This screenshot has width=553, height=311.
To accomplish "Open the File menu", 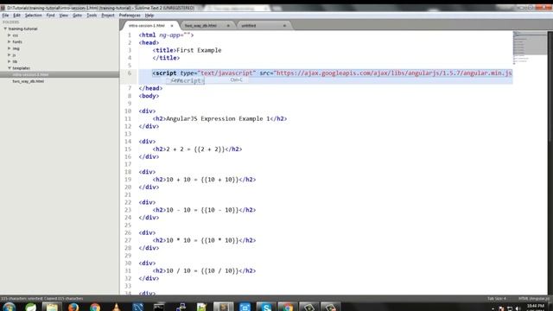I will click(x=5, y=16).
